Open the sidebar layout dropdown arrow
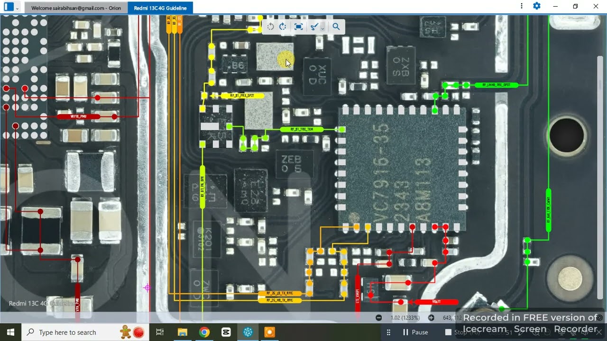Viewport: 607px width, 341px height. click(x=18, y=8)
